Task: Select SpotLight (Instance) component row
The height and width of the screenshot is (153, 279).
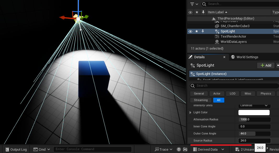Action: point(234,74)
